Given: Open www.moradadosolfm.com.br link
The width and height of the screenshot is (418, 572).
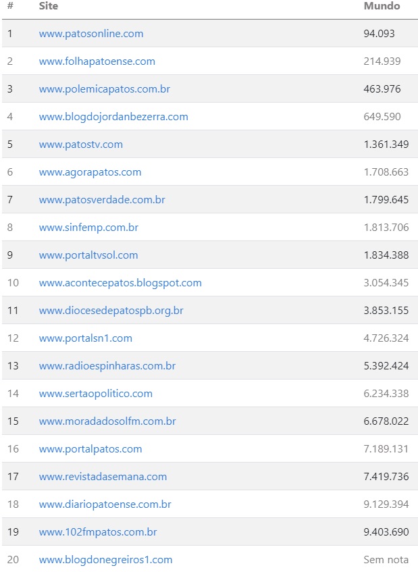Looking at the screenshot, I should point(107,421).
